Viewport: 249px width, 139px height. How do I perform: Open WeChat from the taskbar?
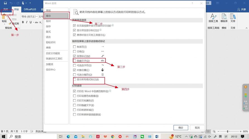(x=142, y=136)
